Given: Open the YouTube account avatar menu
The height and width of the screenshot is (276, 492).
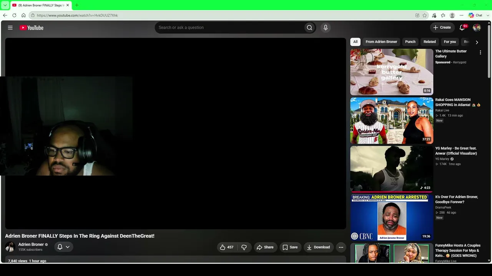Looking at the screenshot, I should coord(477,28).
